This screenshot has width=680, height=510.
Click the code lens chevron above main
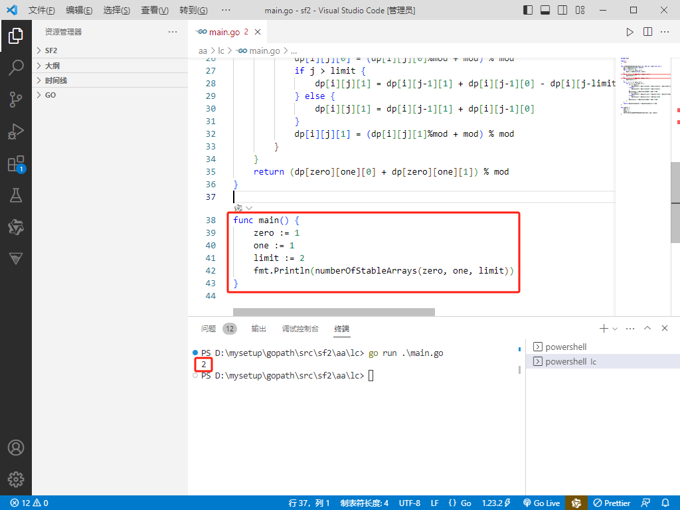249,208
